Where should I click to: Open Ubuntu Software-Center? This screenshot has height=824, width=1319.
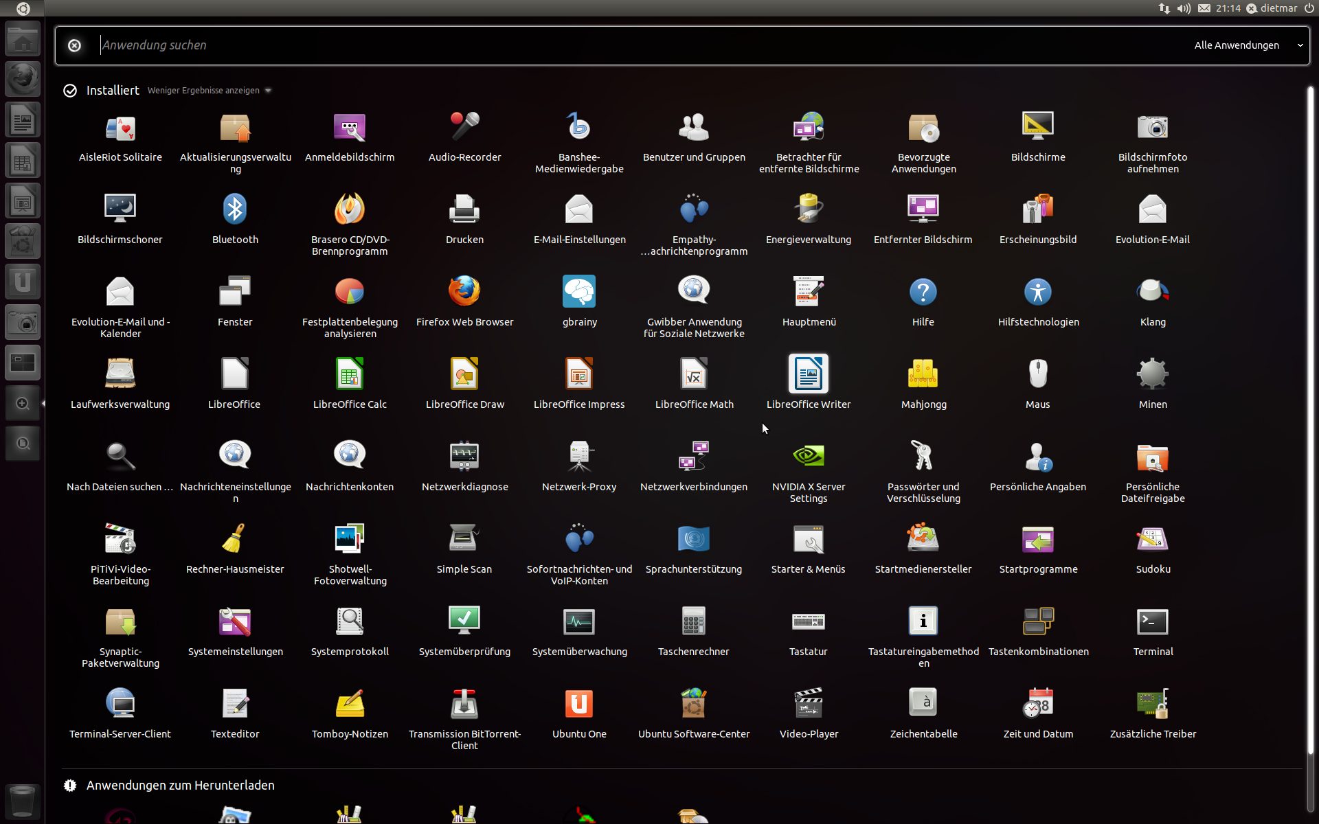[x=694, y=714]
